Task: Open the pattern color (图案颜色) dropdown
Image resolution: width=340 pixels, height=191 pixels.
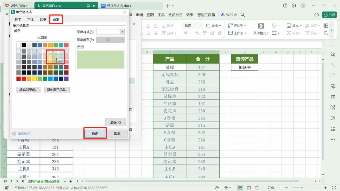Action: (x=110, y=40)
